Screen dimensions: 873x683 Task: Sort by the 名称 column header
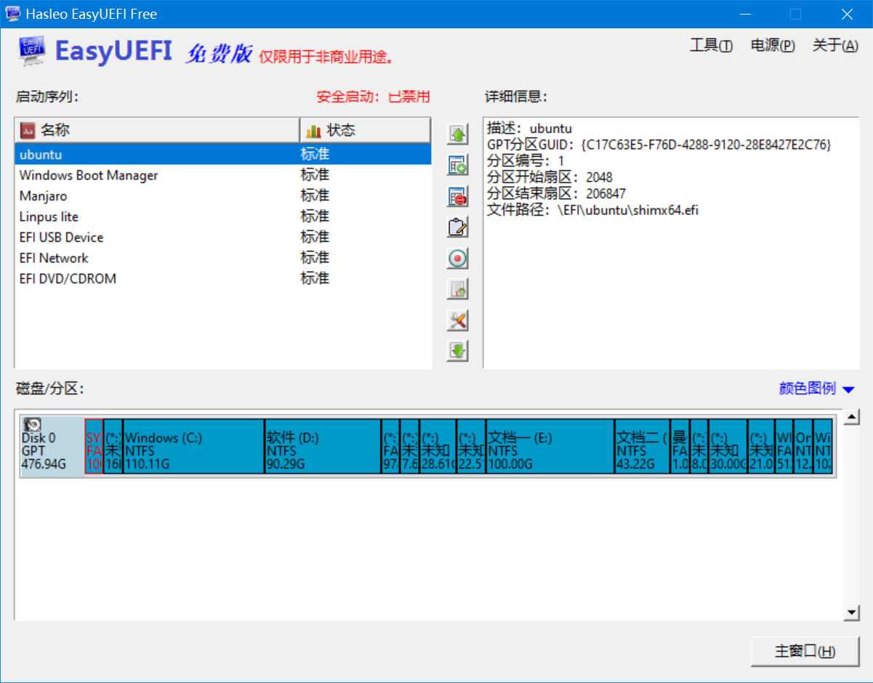pos(156,131)
